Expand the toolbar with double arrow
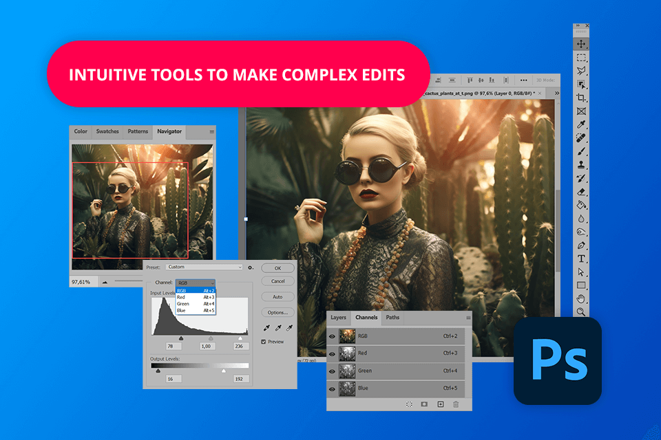 point(578,25)
